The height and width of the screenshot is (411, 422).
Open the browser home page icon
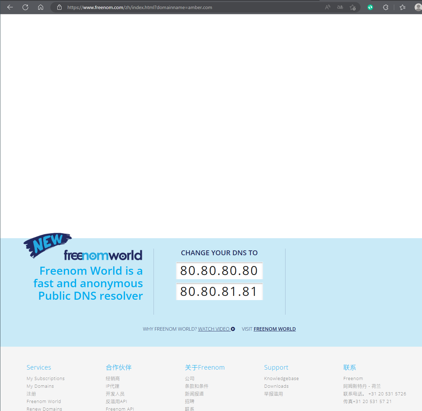pos(41,7)
